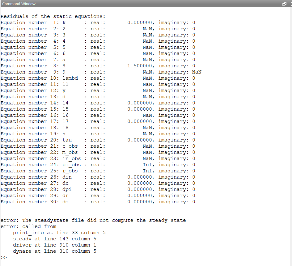This screenshot has height=266, width=292.
Task: Click Equation number 8 residual value -1.500000
Action: 138,66
